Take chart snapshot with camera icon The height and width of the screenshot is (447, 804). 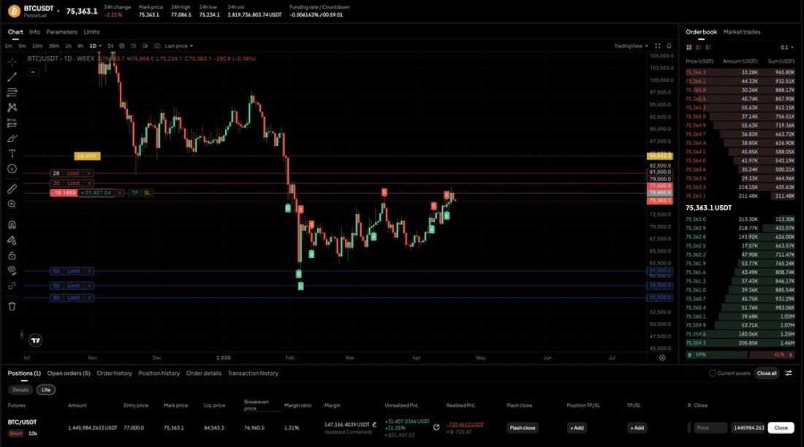pyautogui.click(x=157, y=46)
